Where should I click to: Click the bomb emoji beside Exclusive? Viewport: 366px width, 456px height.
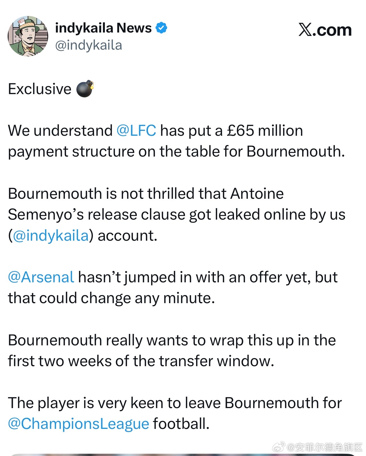85,89
